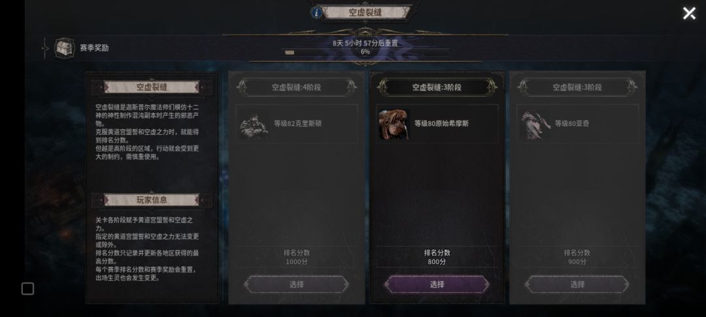Tap the 赛季奖励 treasure chest icon

point(64,48)
